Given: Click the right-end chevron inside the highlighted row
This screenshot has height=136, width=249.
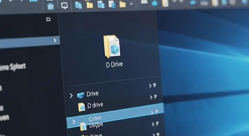Looking at the screenshot, I should pos(154,112).
